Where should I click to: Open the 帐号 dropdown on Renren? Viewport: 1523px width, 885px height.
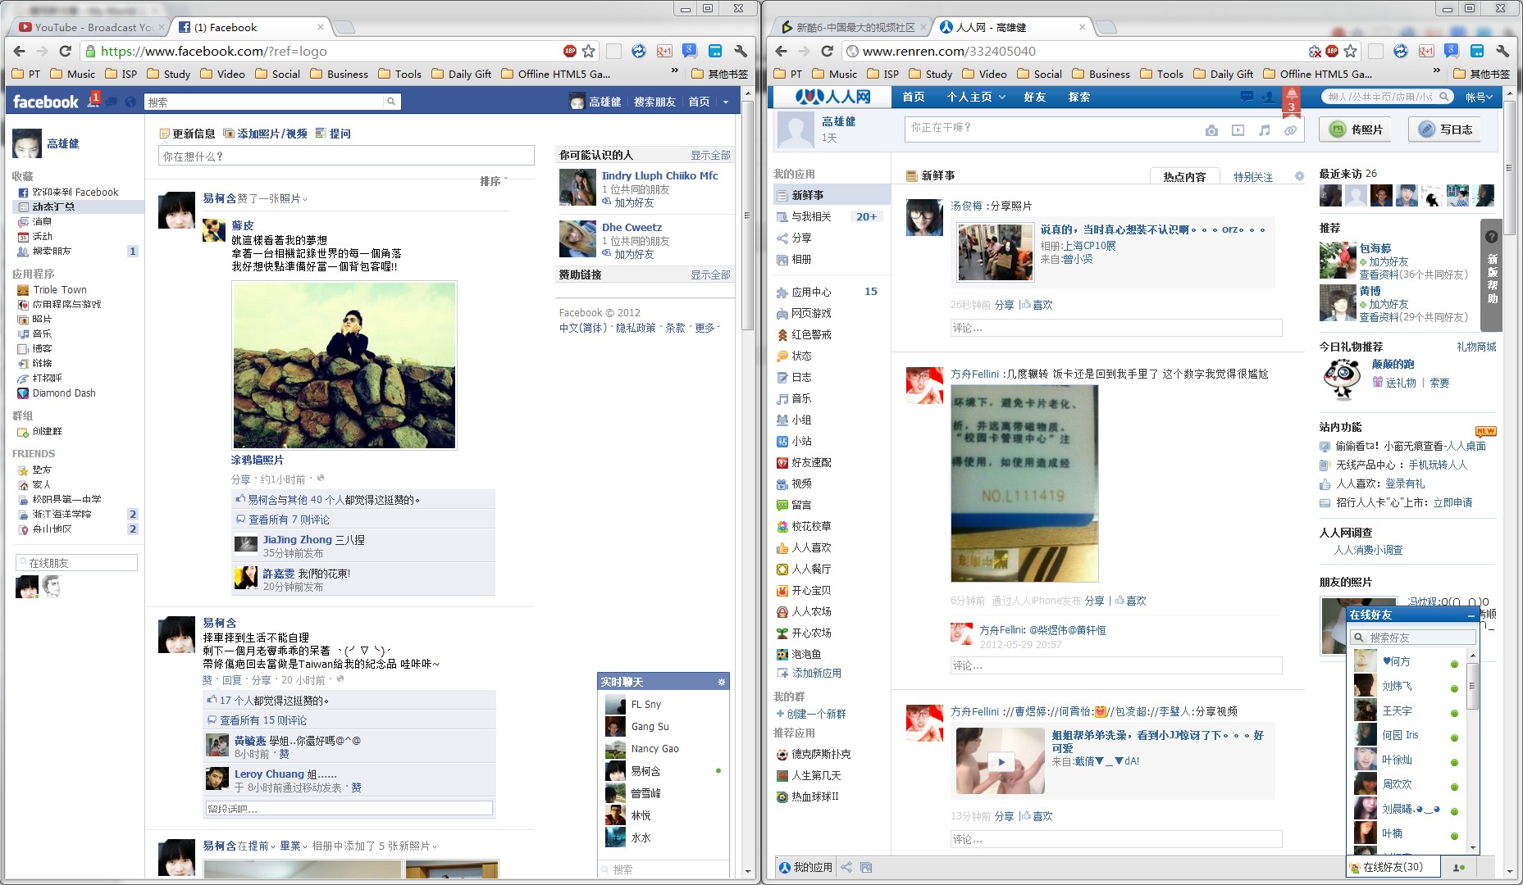(x=1479, y=97)
